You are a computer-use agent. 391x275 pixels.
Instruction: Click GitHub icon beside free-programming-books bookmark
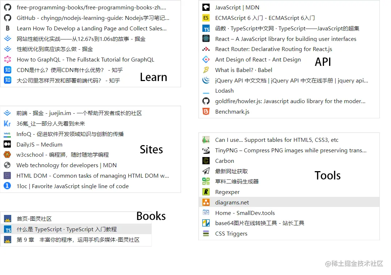click(x=8, y=7)
